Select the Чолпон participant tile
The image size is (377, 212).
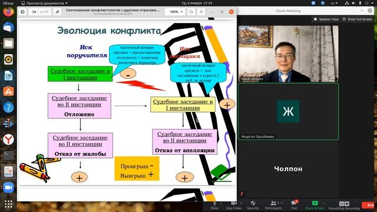288,169
